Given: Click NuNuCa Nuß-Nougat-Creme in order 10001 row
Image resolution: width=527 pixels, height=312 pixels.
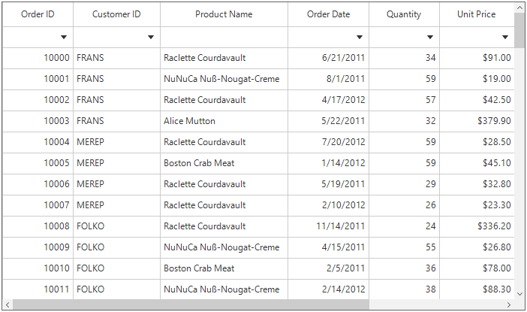Looking at the screenshot, I should (224, 79).
